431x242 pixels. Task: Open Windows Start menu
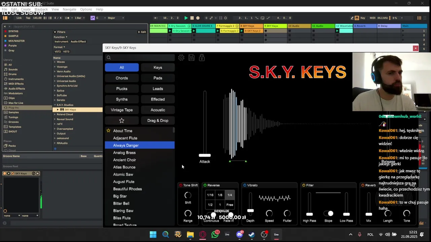click(x=153, y=235)
